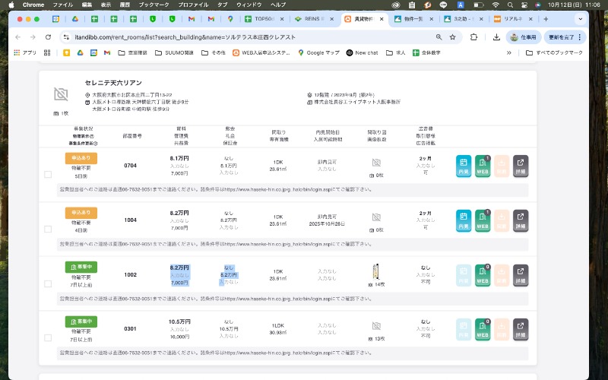This screenshot has height=380, width=608.
Task: Click the 内見 viewing button for room 0704
Action: click(464, 166)
